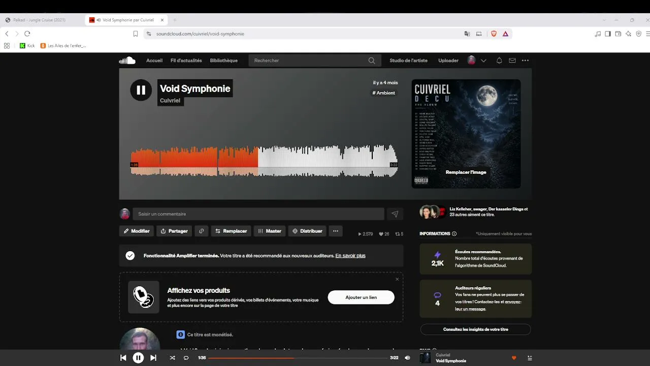This screenshot has height=366, width=650.
Task: Click the user avatar in the top bar
Action: click(x=471, y=60)
